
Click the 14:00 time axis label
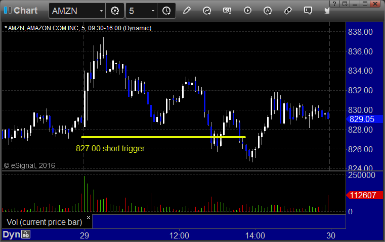(255, 235)
